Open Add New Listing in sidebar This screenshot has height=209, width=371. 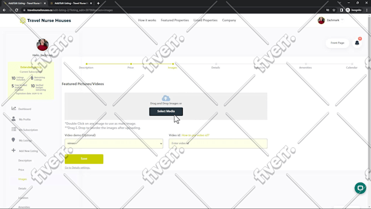click(28, 151)
